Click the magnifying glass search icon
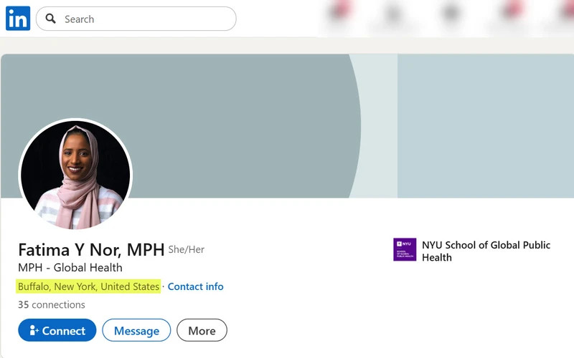 pyautogui.click(x=50, y=19)
